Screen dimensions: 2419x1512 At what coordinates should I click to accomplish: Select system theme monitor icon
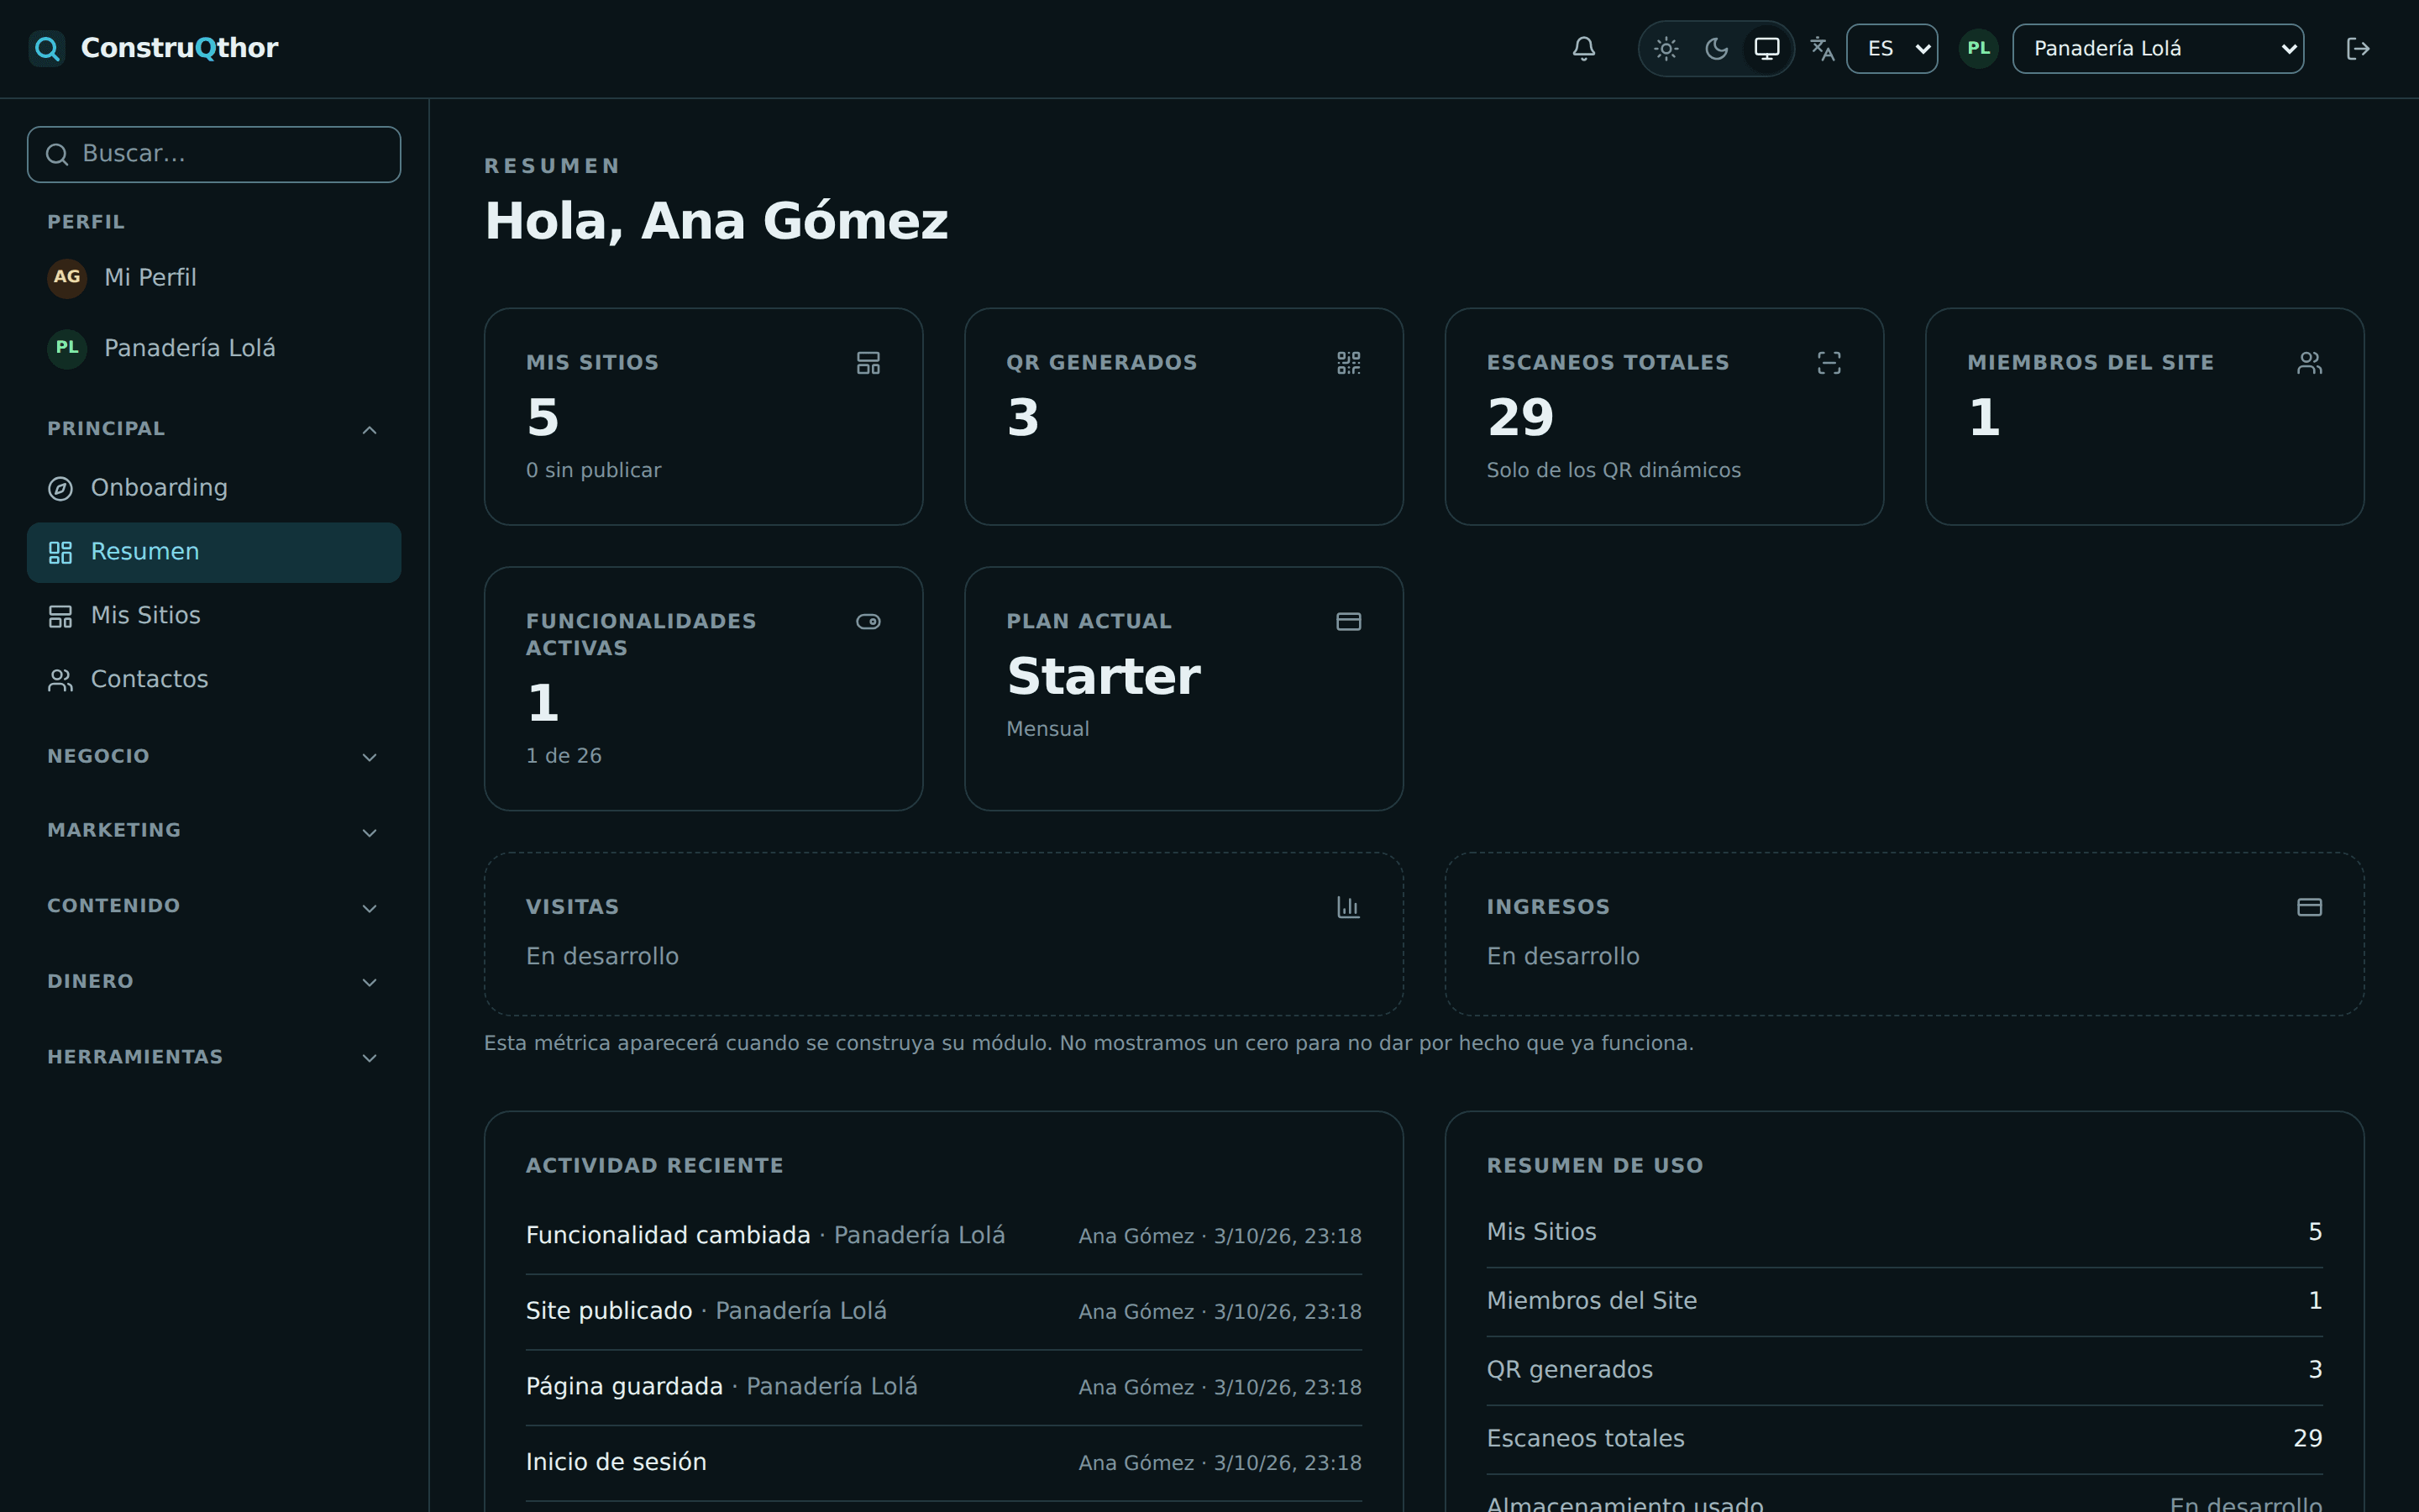1766,48
